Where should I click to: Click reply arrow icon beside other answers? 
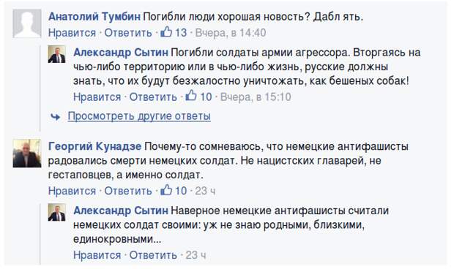(56, 117)
